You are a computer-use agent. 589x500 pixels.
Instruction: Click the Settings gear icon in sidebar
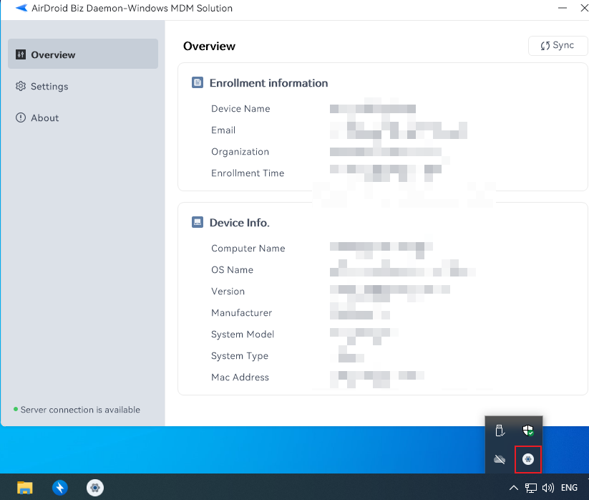coord(21,86)
